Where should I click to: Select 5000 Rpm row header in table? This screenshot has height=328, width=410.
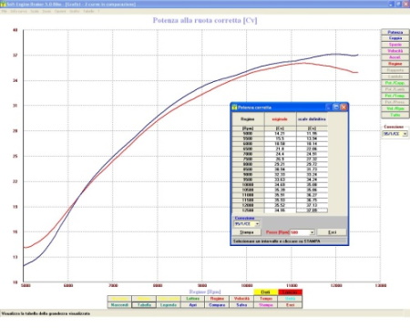[248, 133]
